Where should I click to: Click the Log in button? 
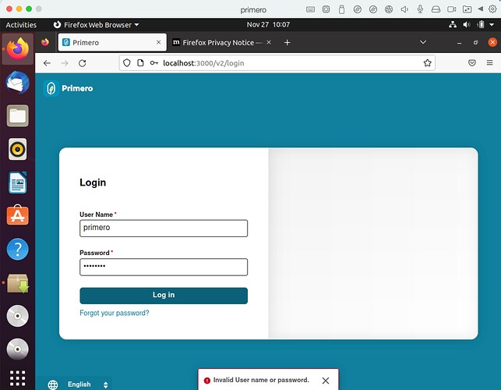coord(164,296)
